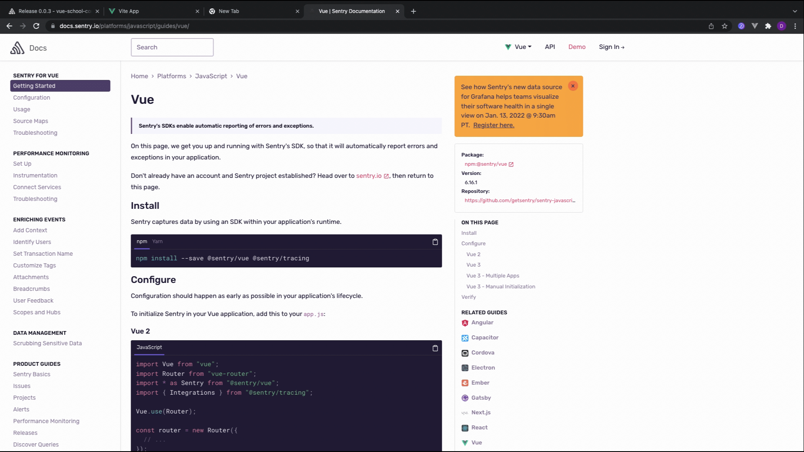Screen dimensions: 804x452
Task: Jump to Vue 3 - Manual Initialization section
Action: [501, 287]
